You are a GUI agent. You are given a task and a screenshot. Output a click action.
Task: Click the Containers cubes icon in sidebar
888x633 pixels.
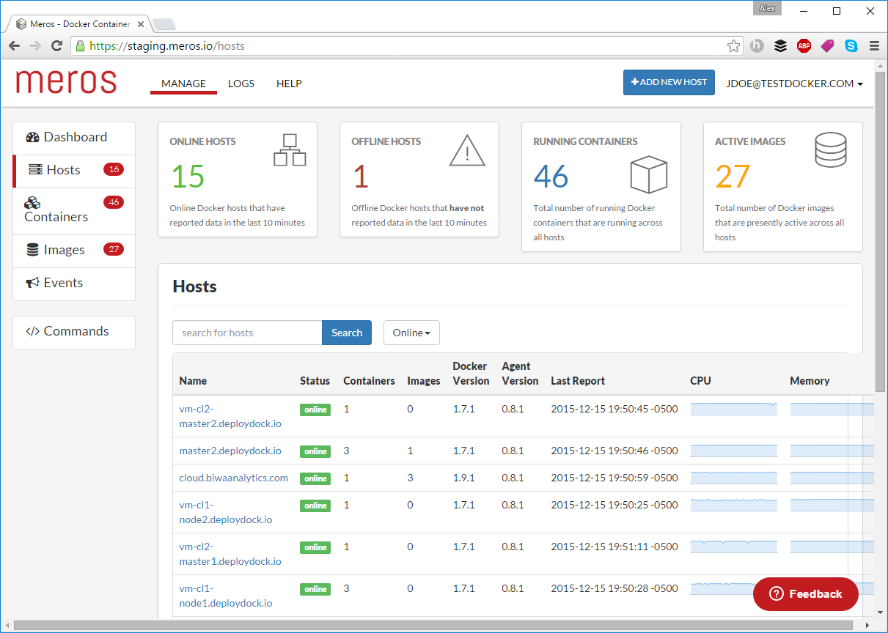pos(32,203)
